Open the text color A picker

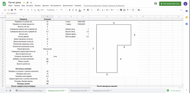[x=80, y=10]
